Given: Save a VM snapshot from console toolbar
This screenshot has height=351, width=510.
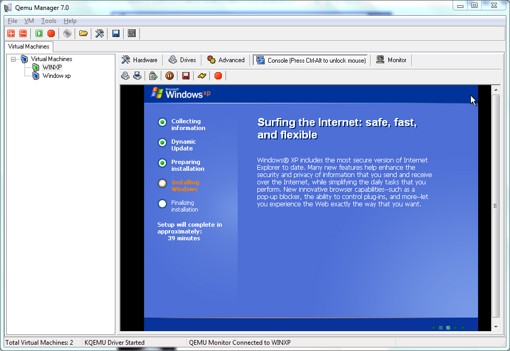Looking at the screenshot, I should pos(185,76).
